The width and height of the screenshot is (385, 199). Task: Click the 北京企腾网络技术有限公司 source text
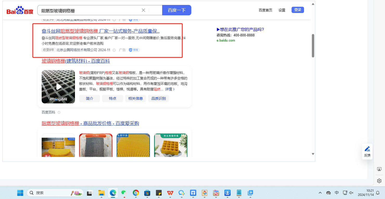tap(77, 50)
